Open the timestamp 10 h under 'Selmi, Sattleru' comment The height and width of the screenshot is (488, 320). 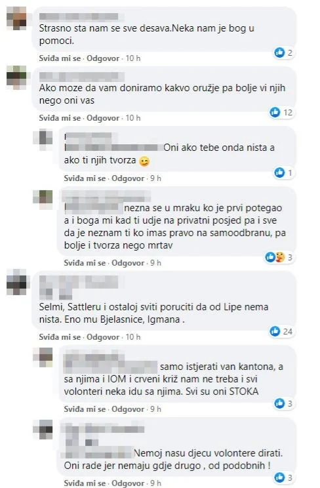tap(133, 337)
